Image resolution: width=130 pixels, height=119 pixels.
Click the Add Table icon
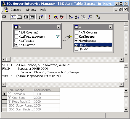point(98,17)
